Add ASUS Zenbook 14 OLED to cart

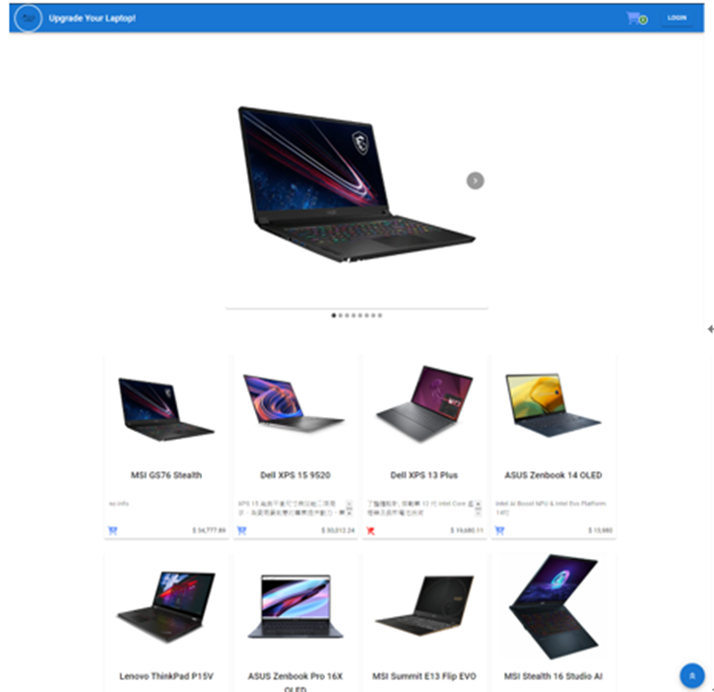coord(499,530)
